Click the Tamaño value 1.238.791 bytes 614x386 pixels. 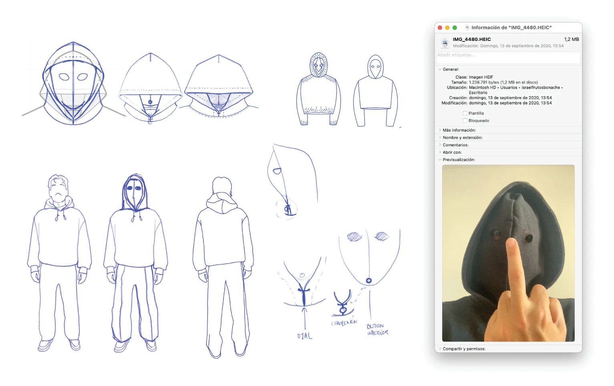tap(503, 82)
